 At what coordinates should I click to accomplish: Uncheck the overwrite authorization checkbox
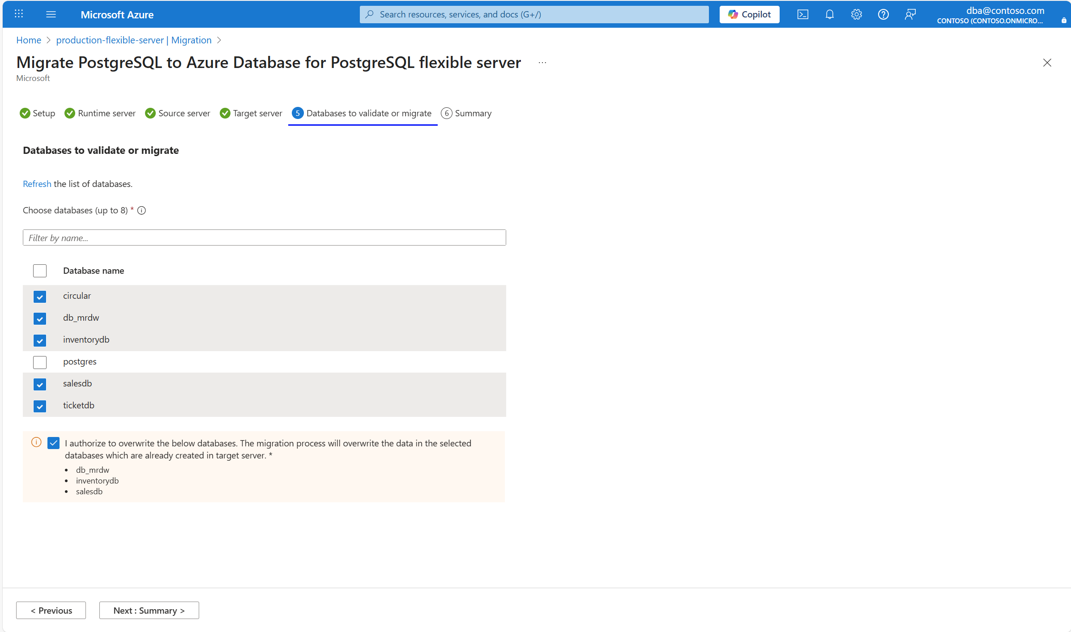[53, 443]
